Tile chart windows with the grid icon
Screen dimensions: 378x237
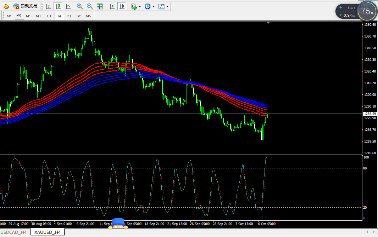click(100, 6)
